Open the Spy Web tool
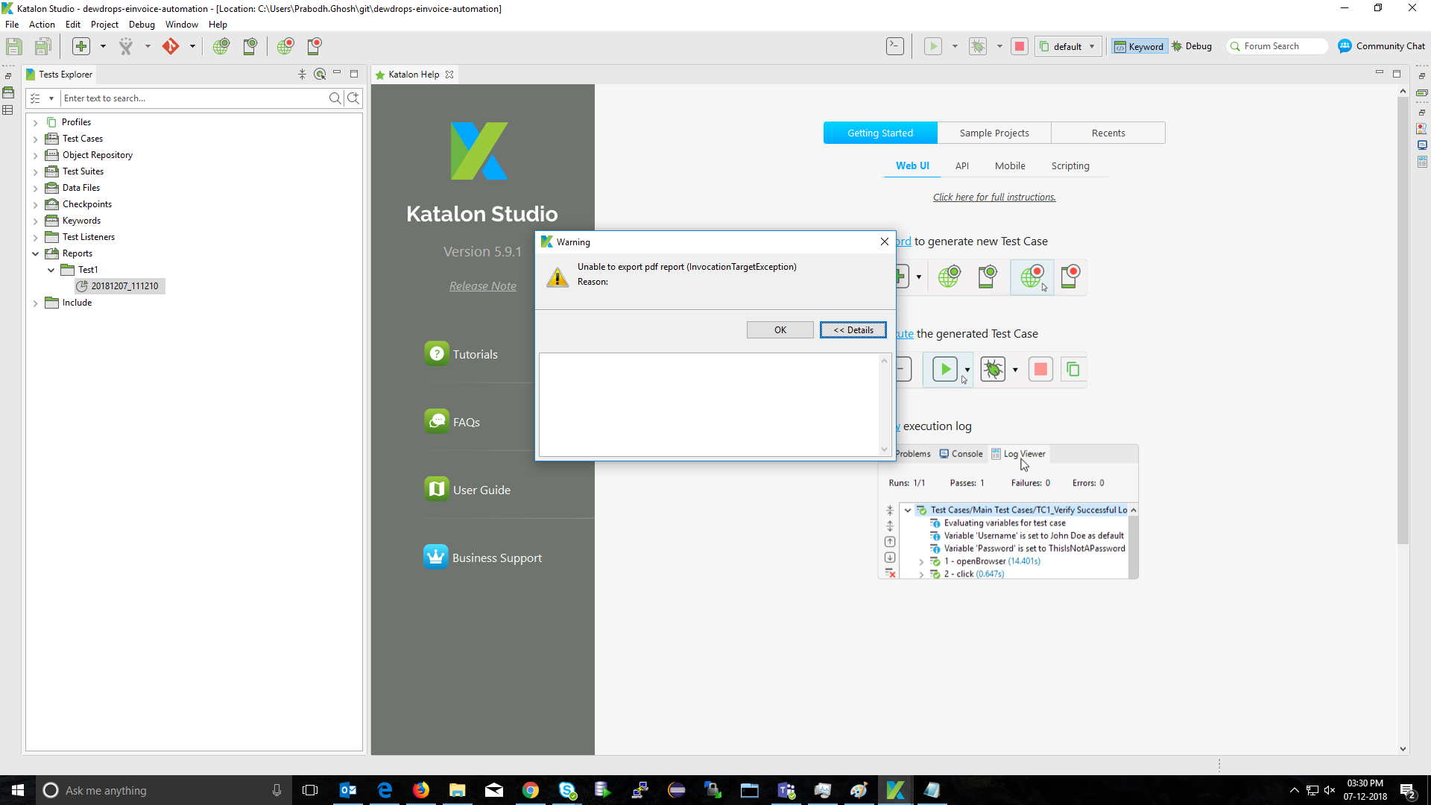The width and height of the screenshot is (1431, 805). [221, 46]
